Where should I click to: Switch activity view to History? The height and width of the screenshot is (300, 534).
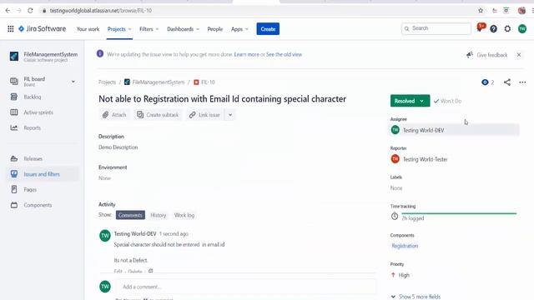click(x=158, y=215)
